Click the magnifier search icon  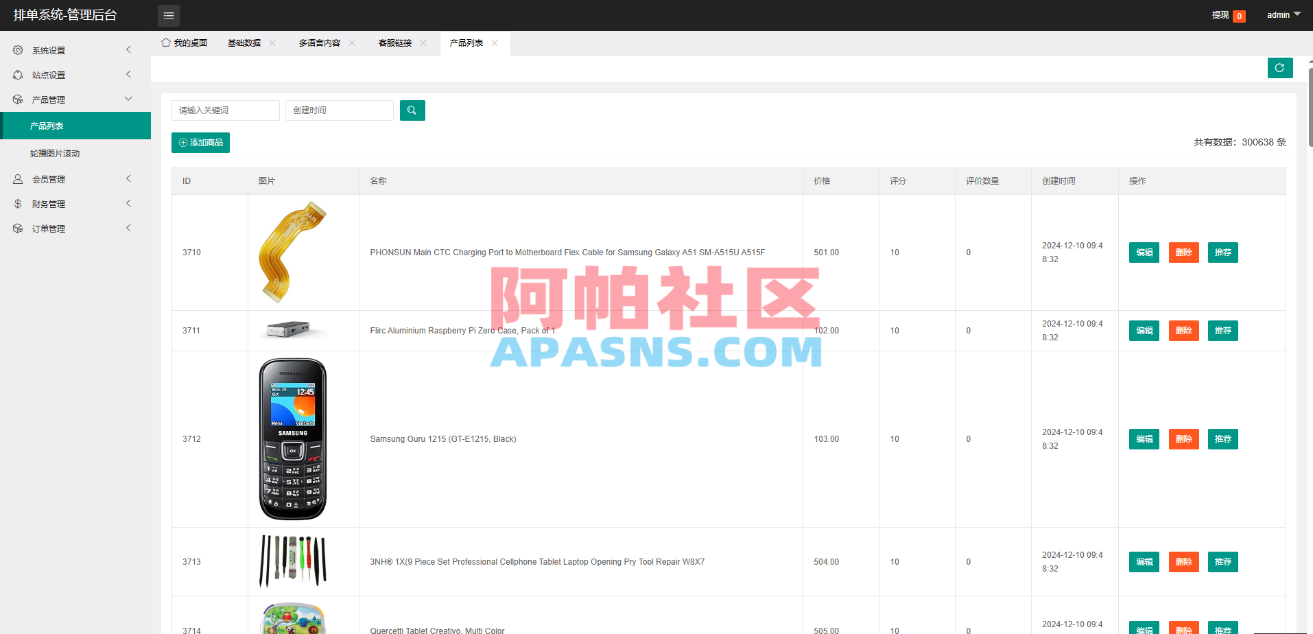click(412, 110)
